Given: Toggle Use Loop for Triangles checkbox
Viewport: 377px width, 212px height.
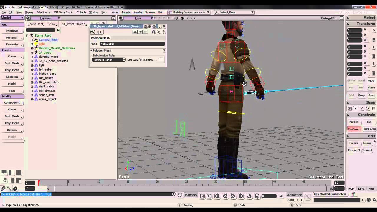Looking at the screenshot, I should [161, 59].
